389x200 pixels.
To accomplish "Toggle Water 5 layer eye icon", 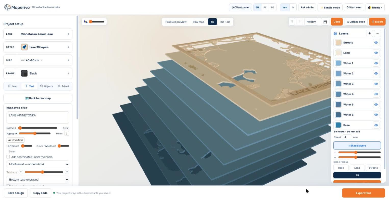I will tap(376, 105).
